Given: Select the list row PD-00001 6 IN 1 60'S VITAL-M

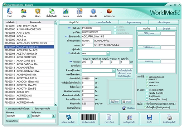Looking at the screenshot, I should pyautogui.click(x=29, y=26).
